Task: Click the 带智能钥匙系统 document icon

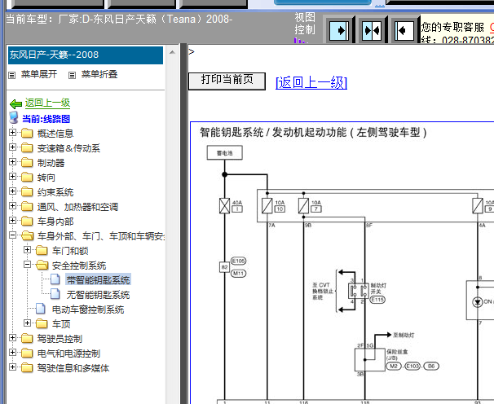Action: (55, 279)
